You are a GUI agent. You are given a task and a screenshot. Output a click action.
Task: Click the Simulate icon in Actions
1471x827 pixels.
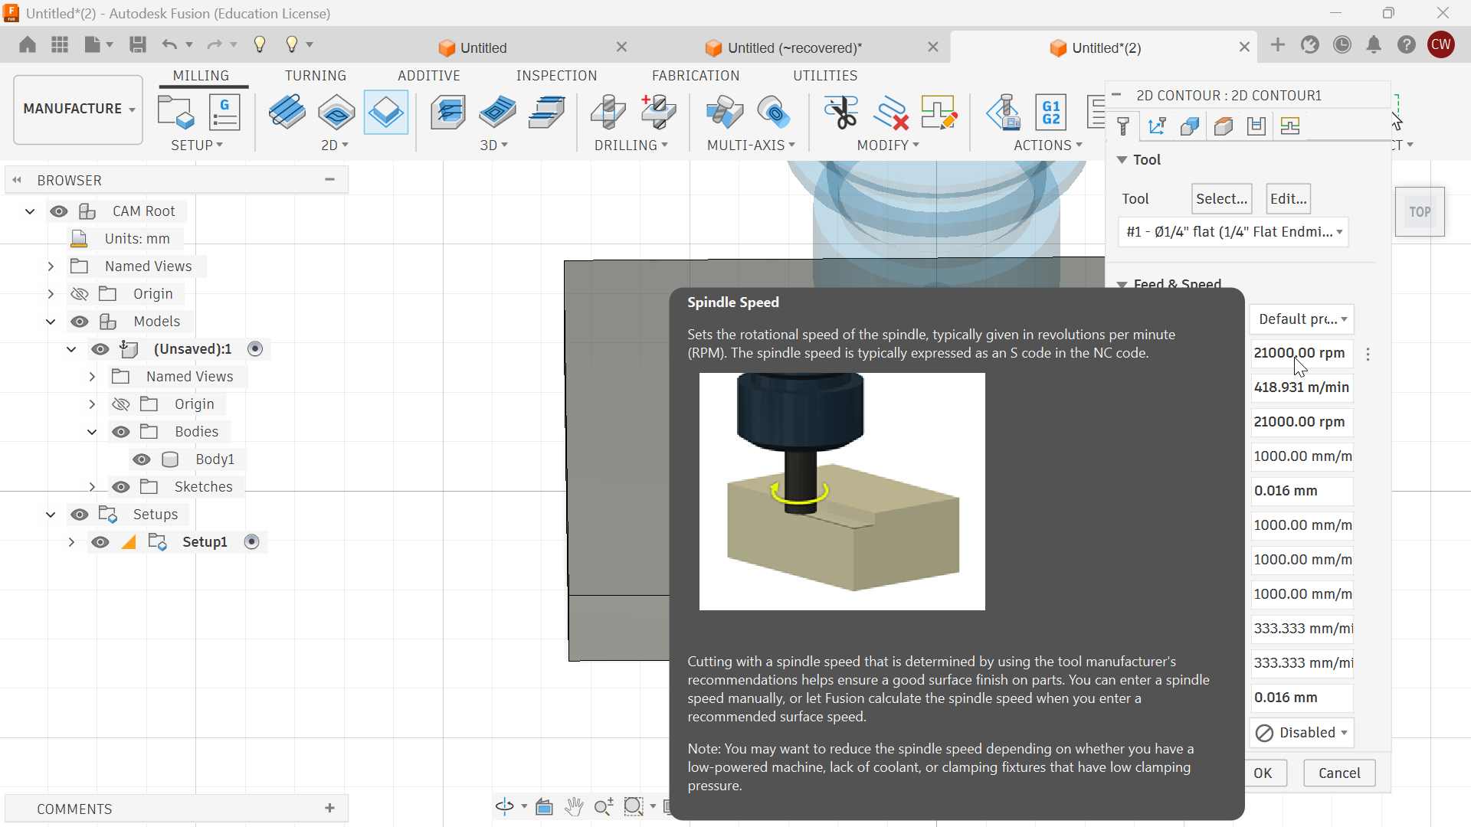pyautogui.click(x=1004, y=113)
